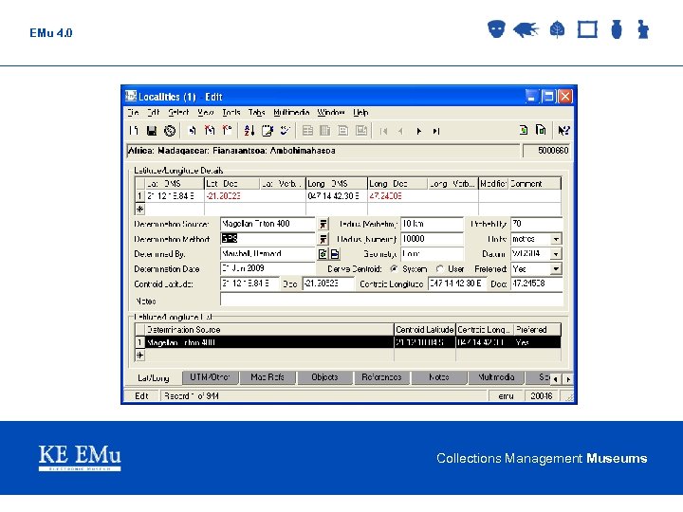Click the mask icon in the slide header
Screen dimensions: 683x512
496,29
